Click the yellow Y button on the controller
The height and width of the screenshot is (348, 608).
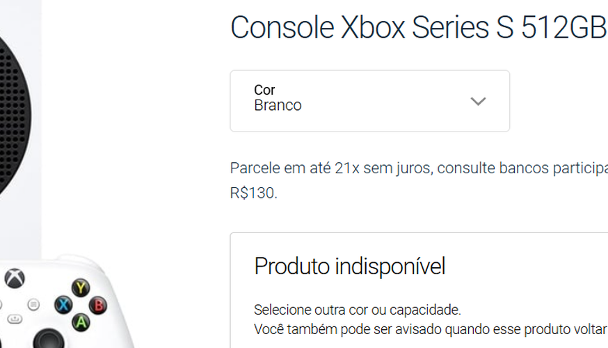tap(82, 287)
